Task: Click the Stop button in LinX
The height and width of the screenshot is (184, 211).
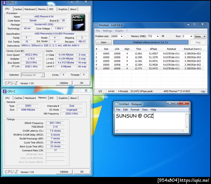Action: 198,42
